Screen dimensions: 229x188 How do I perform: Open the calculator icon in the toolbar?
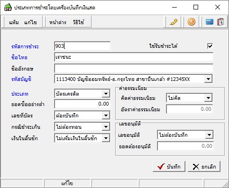(210, 22)
